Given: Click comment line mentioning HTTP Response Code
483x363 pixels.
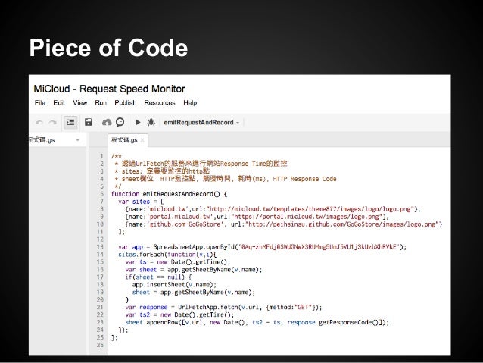Looking at the screenshot, I should (x=226, y=179).
